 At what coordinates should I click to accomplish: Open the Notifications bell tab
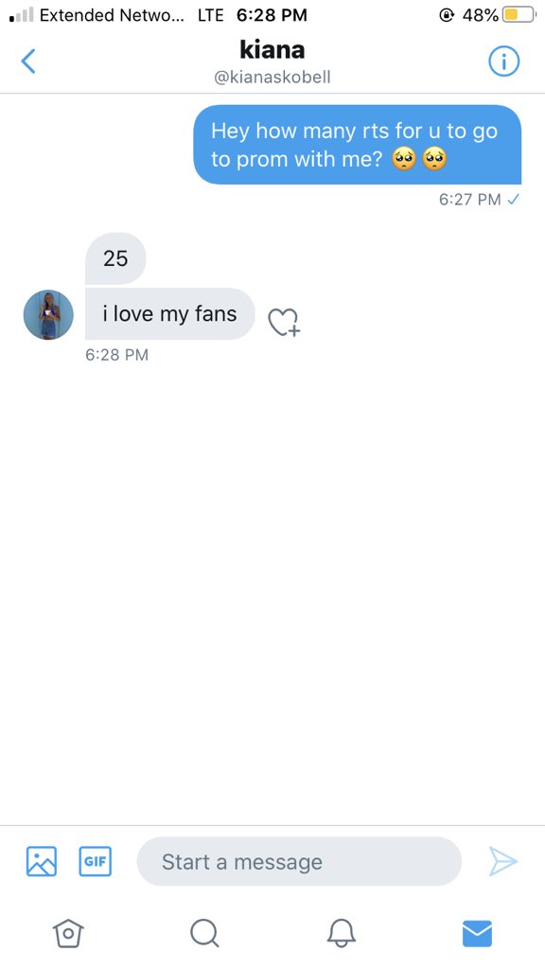coord(341,932)
